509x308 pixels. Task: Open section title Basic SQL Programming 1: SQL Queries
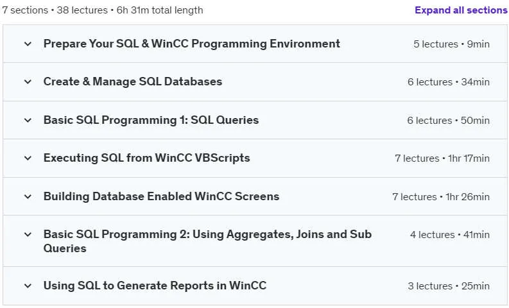click(x=151, y=120)
